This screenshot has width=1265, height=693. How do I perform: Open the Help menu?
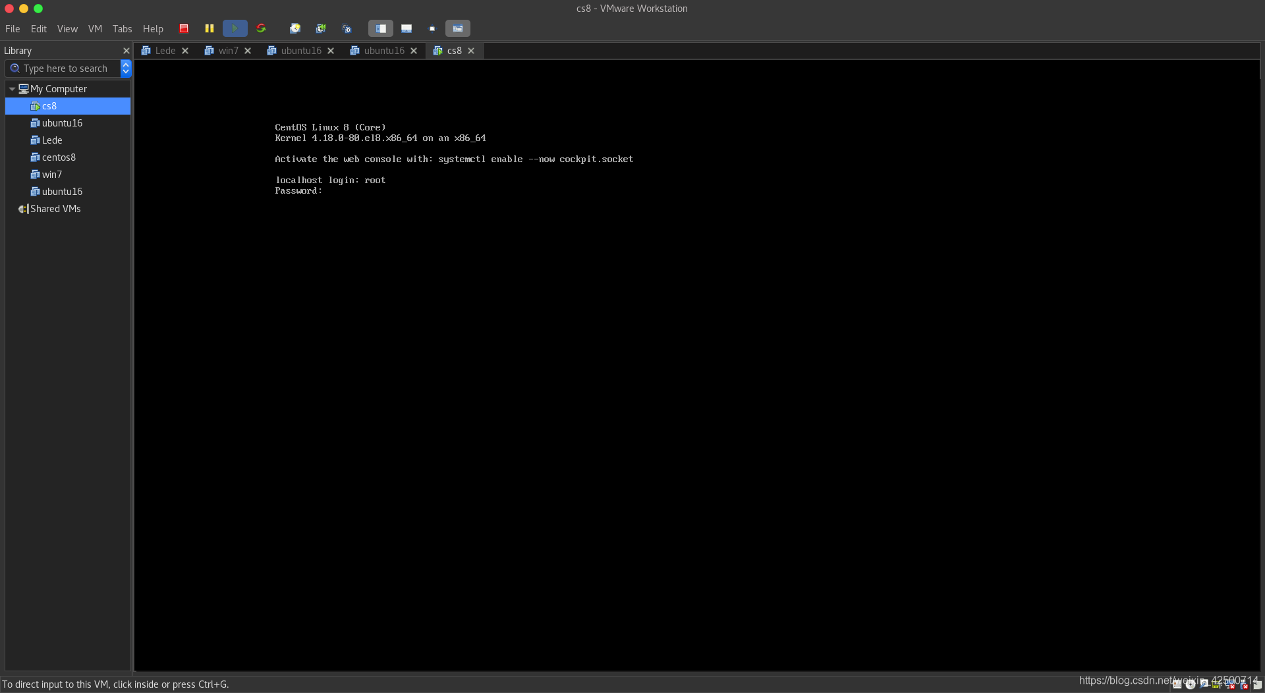point(153,29)
